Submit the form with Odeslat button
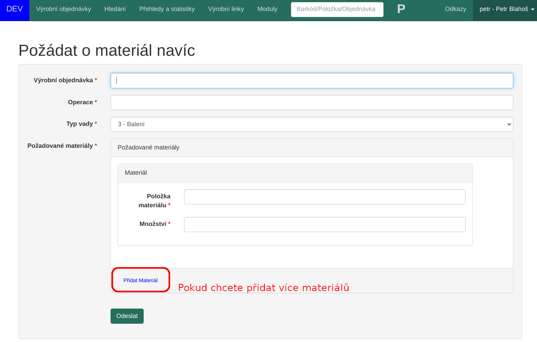The height and width of the screenshot is (342, 537). (127, 316)
